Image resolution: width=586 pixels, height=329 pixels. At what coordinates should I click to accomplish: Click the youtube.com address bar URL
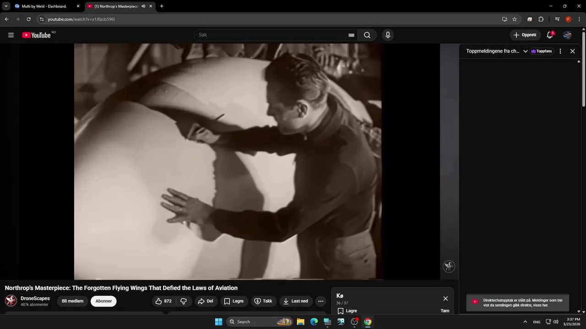point(81,19)
